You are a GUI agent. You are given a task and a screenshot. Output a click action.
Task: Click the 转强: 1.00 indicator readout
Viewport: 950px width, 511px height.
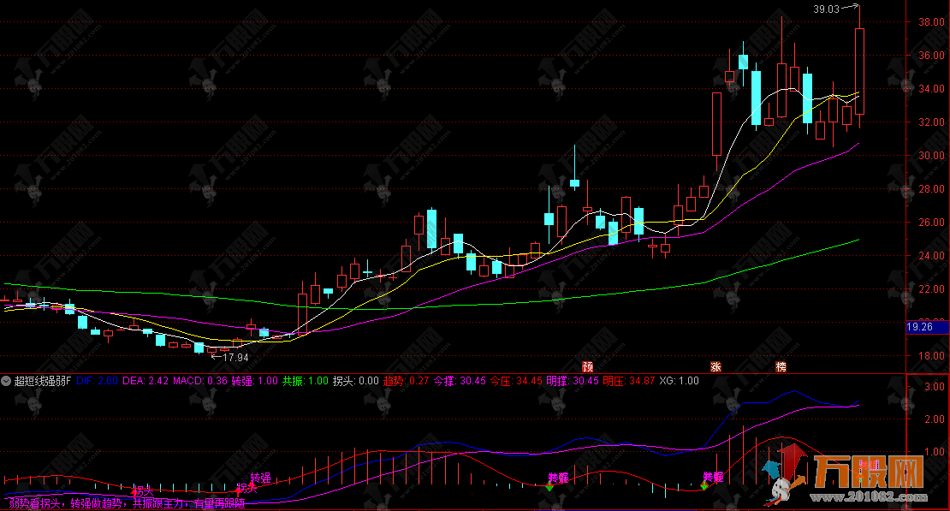coord(254,381)
